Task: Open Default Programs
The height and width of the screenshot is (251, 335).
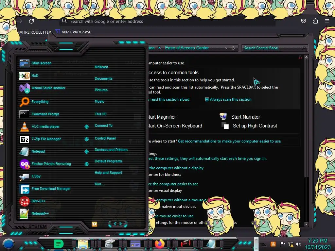Action: click(108, 161)
